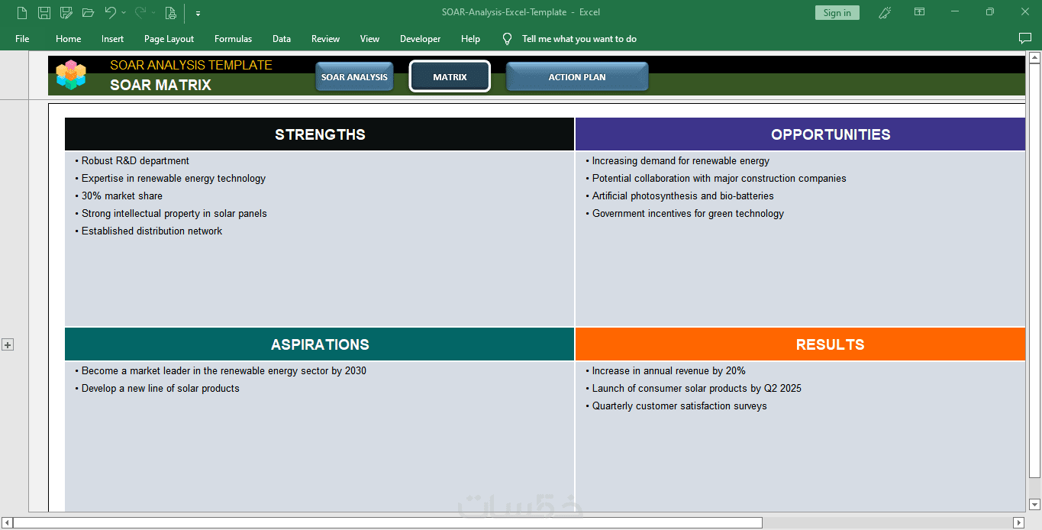1042x530 pixels.
Task: Click Established distribution network line
Action: (x=149, y=231)
